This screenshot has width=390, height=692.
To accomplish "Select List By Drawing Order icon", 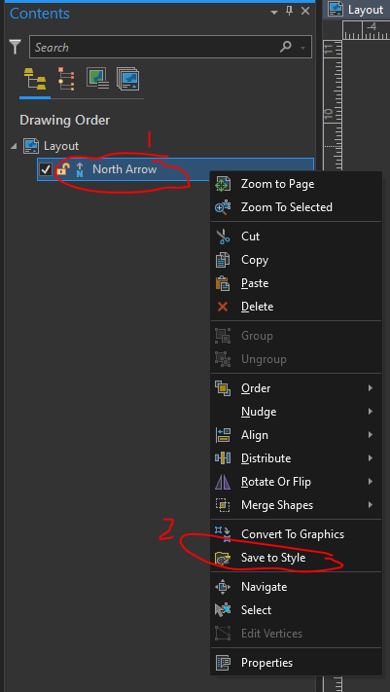I will point(35,80).
